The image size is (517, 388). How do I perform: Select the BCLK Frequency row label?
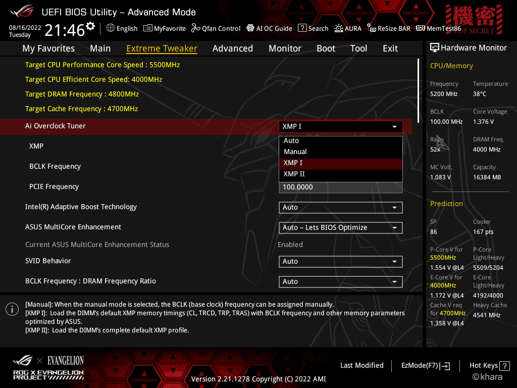tap(55, 167)
